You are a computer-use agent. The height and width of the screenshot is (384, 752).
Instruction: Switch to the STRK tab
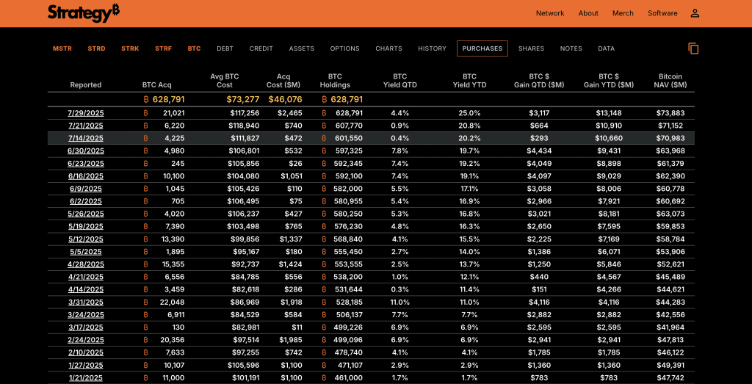pyautogui.click(x=130, y=48)
